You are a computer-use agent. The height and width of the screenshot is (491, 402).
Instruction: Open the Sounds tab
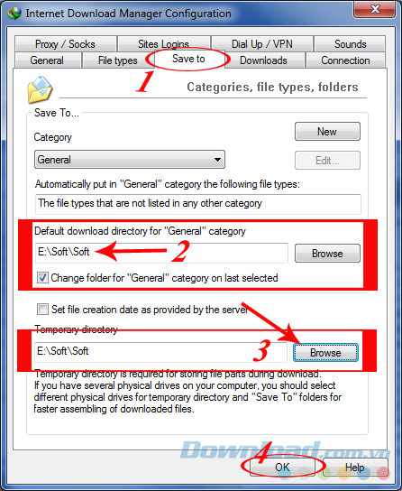point(350,44)
